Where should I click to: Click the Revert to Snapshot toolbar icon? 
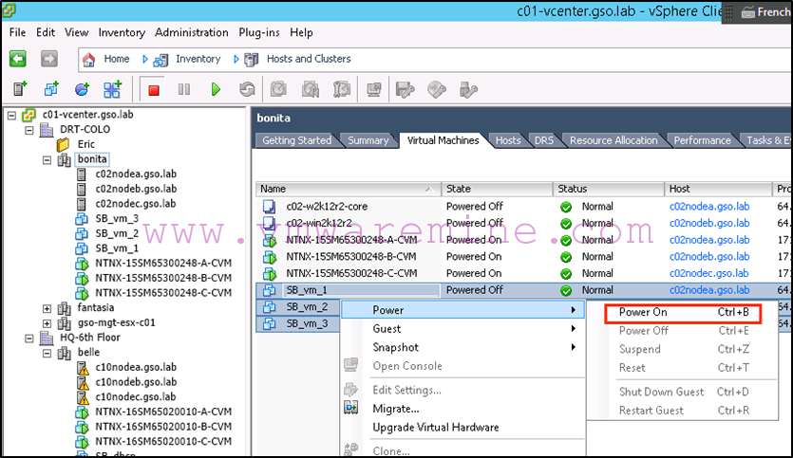(x=310, y=89)
